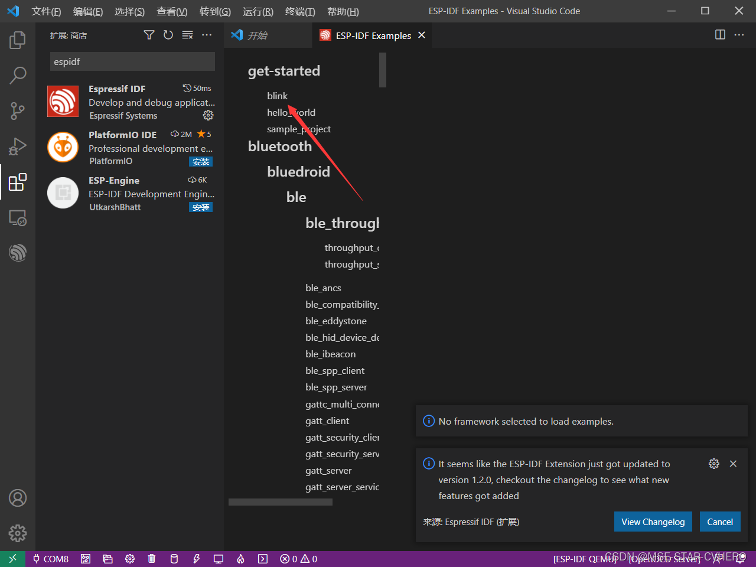Open the ble_eddystone example
Screen dimensions: 756x567
coord(336,321)
